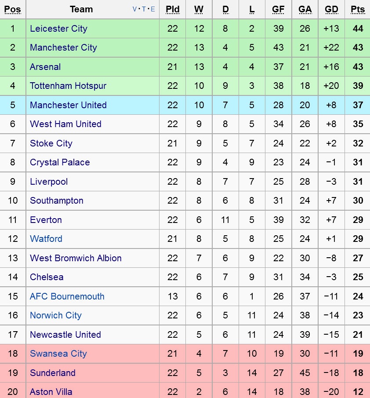Screen dimensions: 370x398
Task: Click the T (talk) template link
Action: tap(144, 9)
